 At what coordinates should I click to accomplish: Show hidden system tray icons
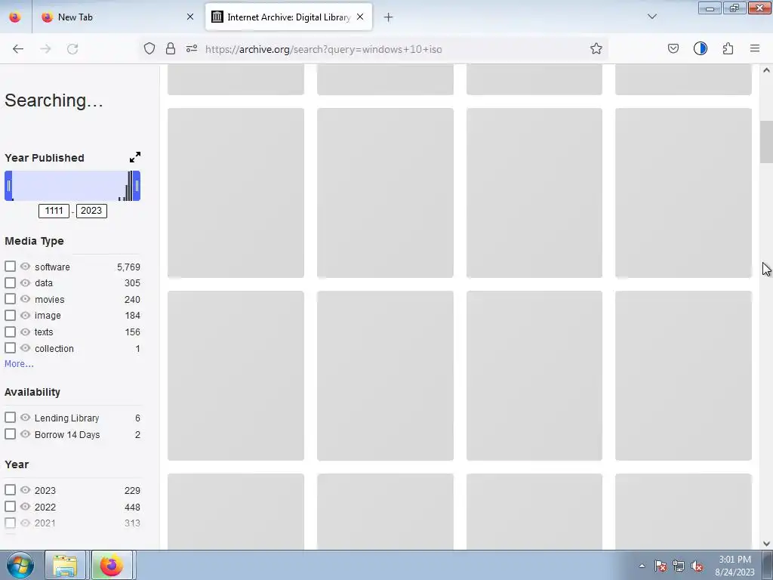point(642,566)
